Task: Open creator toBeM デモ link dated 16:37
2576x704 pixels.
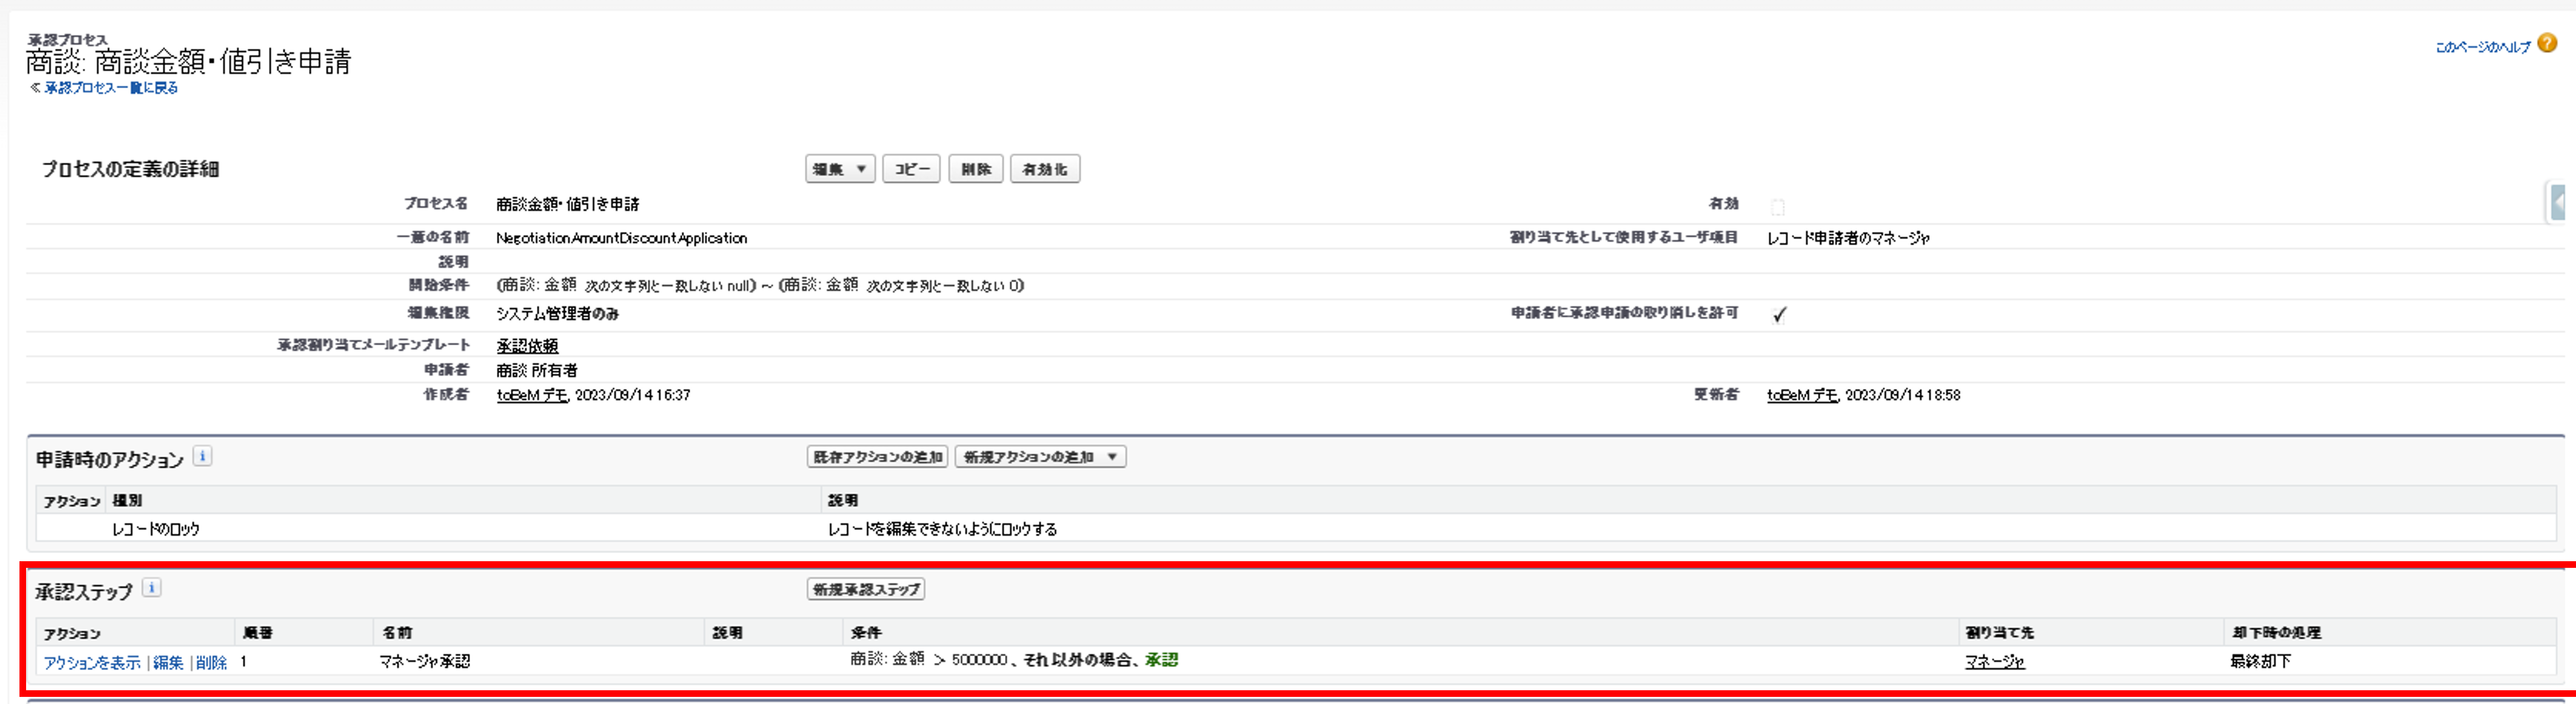Action: point(531,395)
